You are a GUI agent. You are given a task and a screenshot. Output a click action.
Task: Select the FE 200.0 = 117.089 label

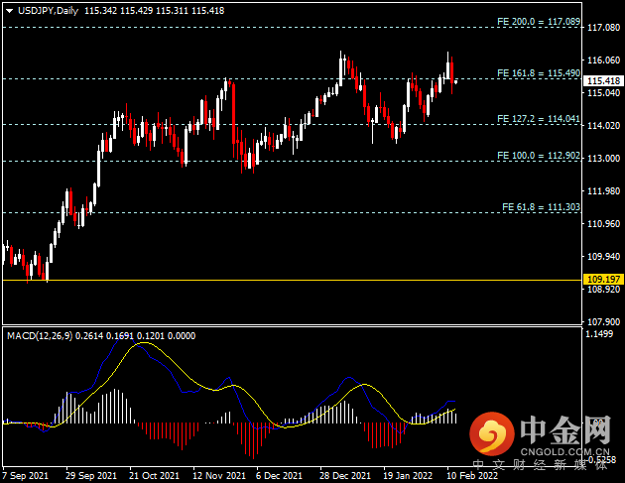(x=539, y=22)
